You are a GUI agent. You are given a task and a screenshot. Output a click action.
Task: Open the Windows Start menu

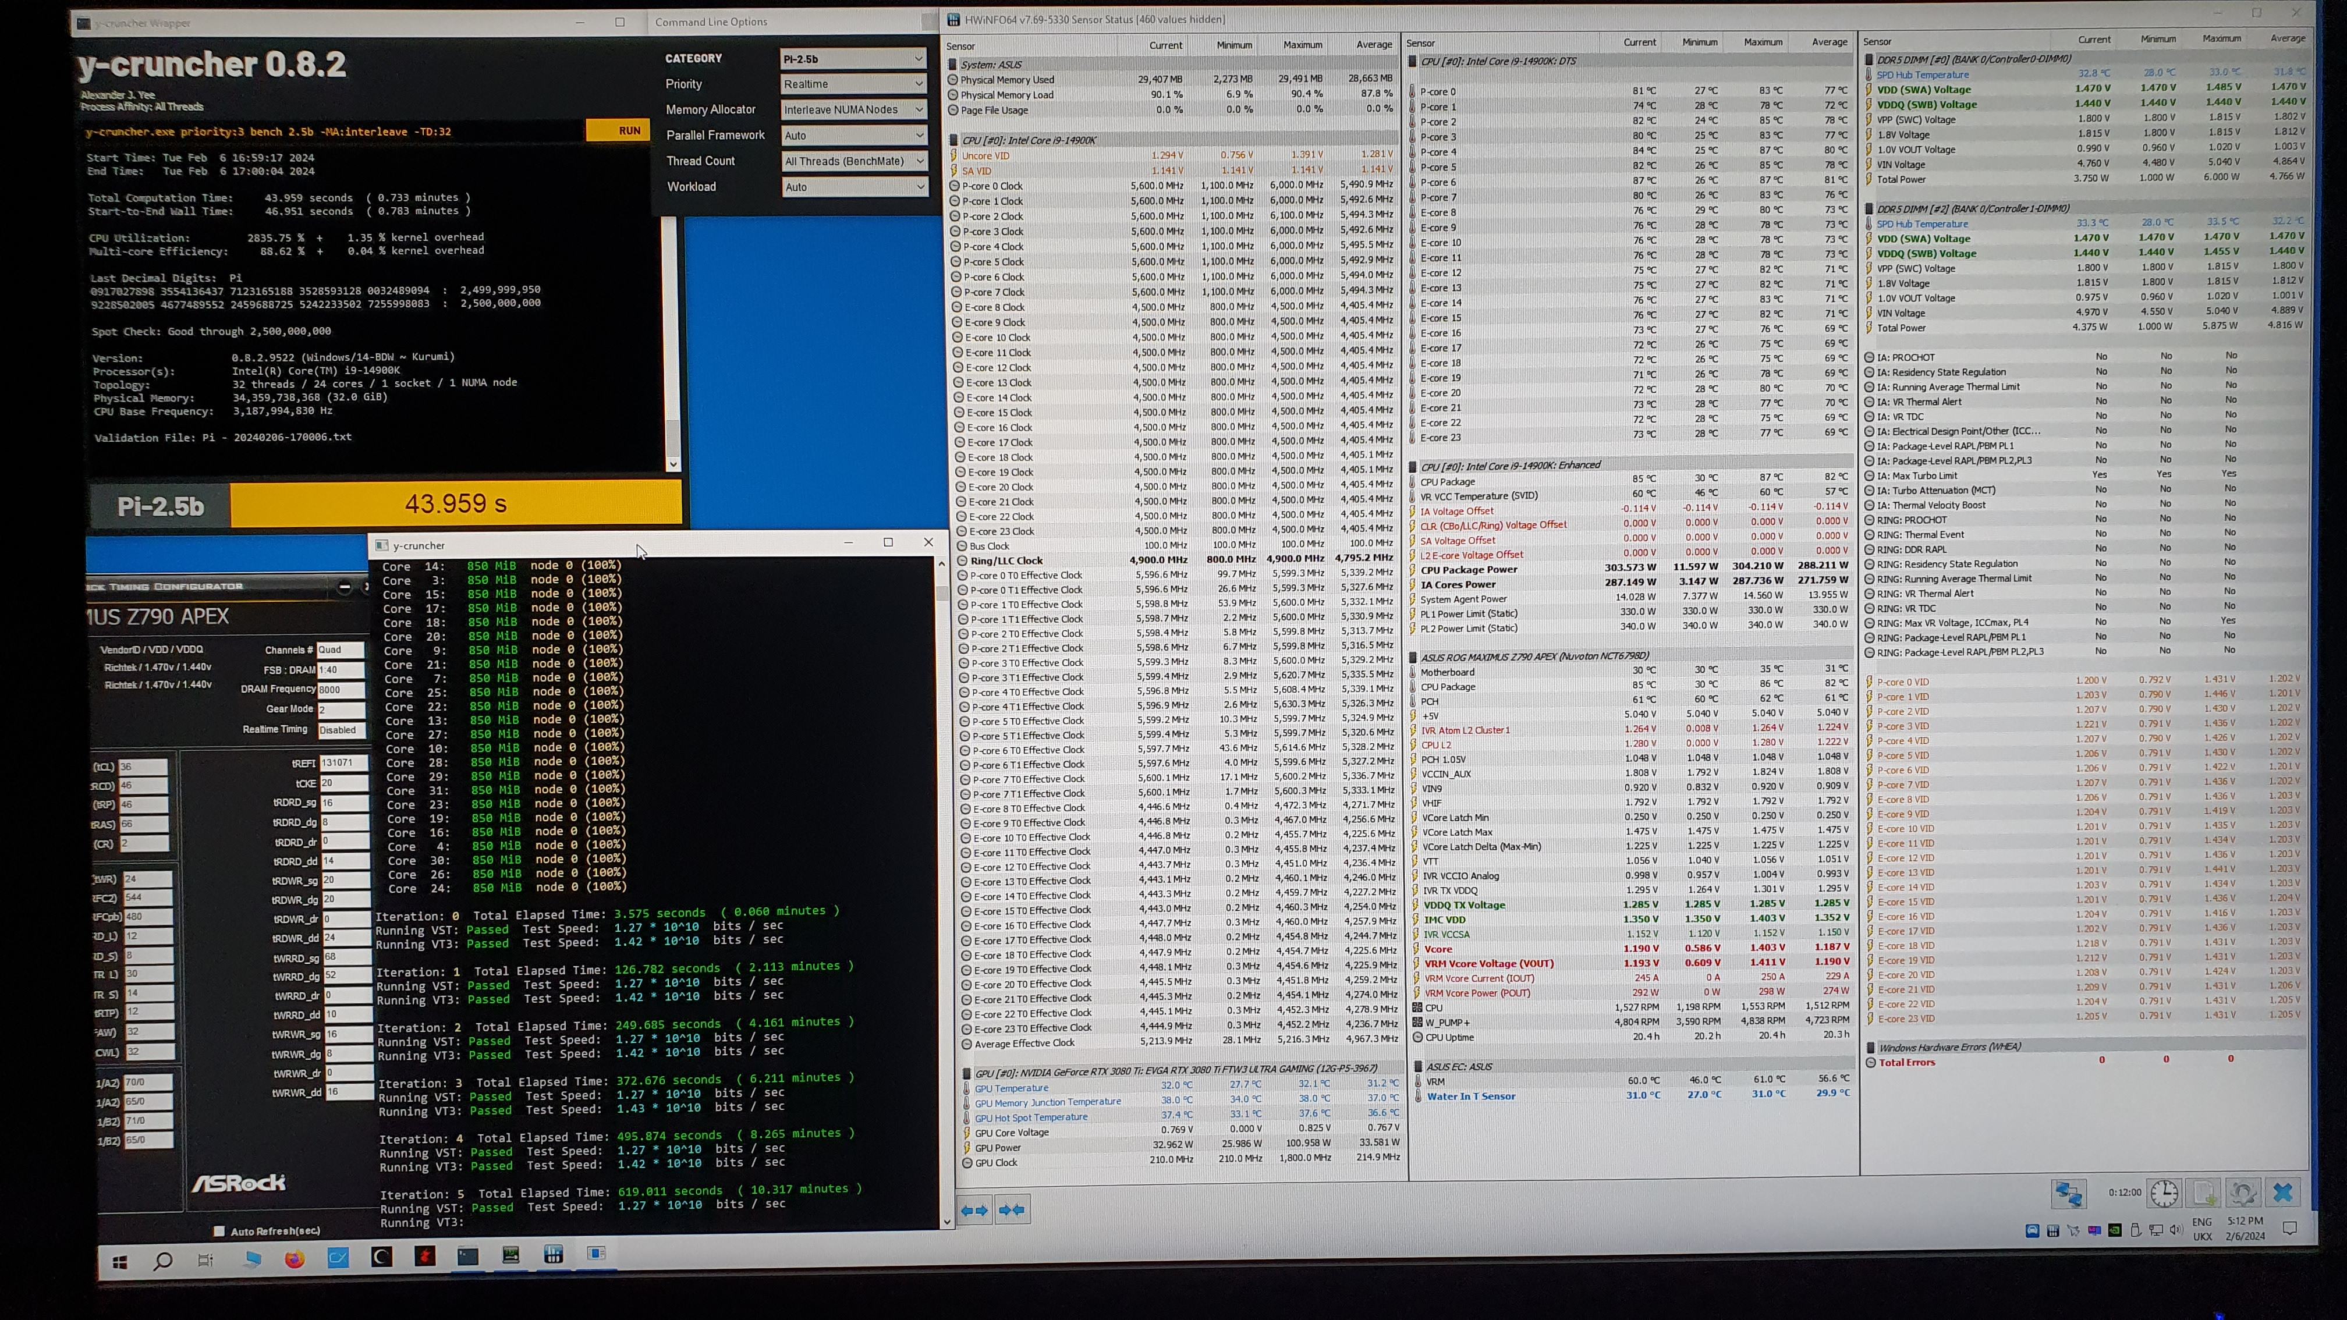point(120,1262)
